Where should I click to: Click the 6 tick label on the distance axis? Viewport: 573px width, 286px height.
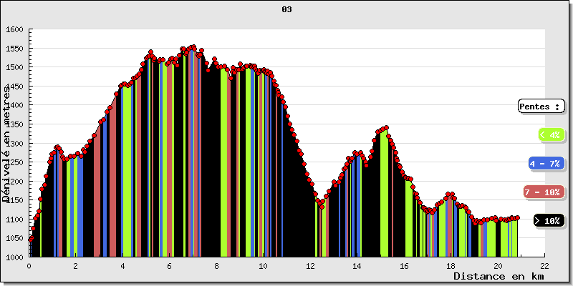click(170, 266)
